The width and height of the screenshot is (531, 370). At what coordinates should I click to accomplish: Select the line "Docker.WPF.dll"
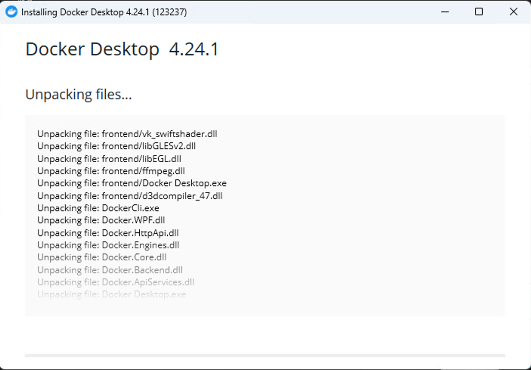101,220
